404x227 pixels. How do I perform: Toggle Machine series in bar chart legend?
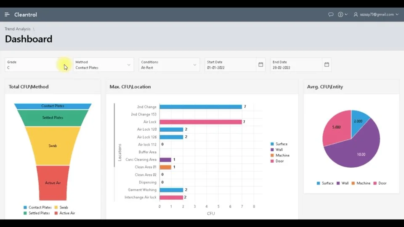pyautogui.click(x=282, y=156)
